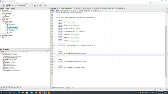Open the Start Page editor tab
This screenshot has height=94, width=168.
tap(54, 8)
